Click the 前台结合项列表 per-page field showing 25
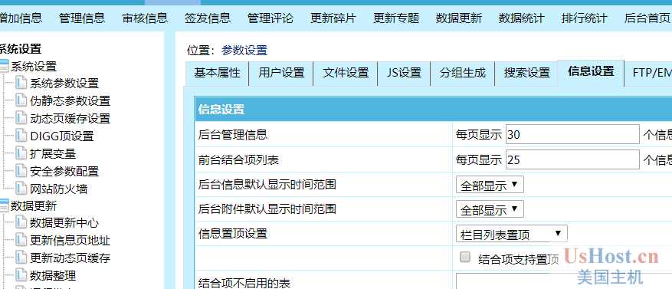The height and width of the screenshot is (289, 672). pos(572,160)
